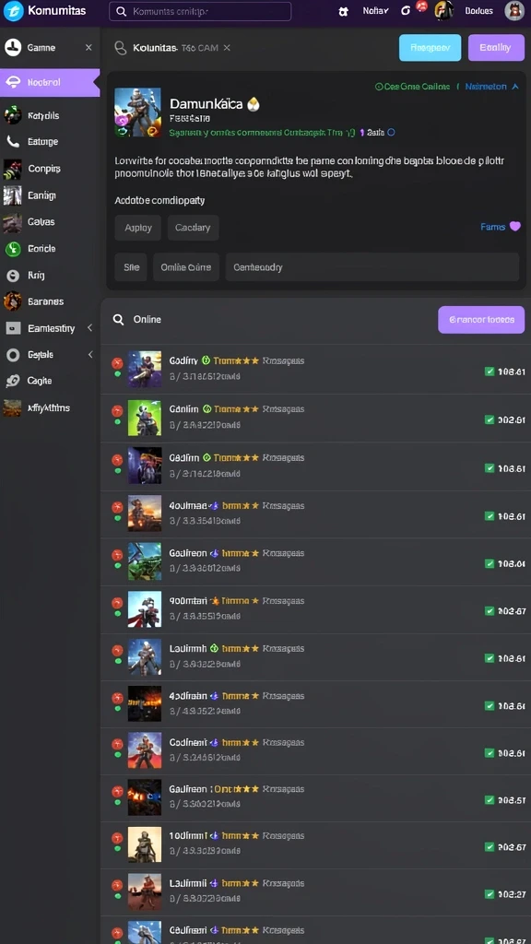Click the green Goricle icon
The height and width of the screenshot is (944, 531).
13,249
